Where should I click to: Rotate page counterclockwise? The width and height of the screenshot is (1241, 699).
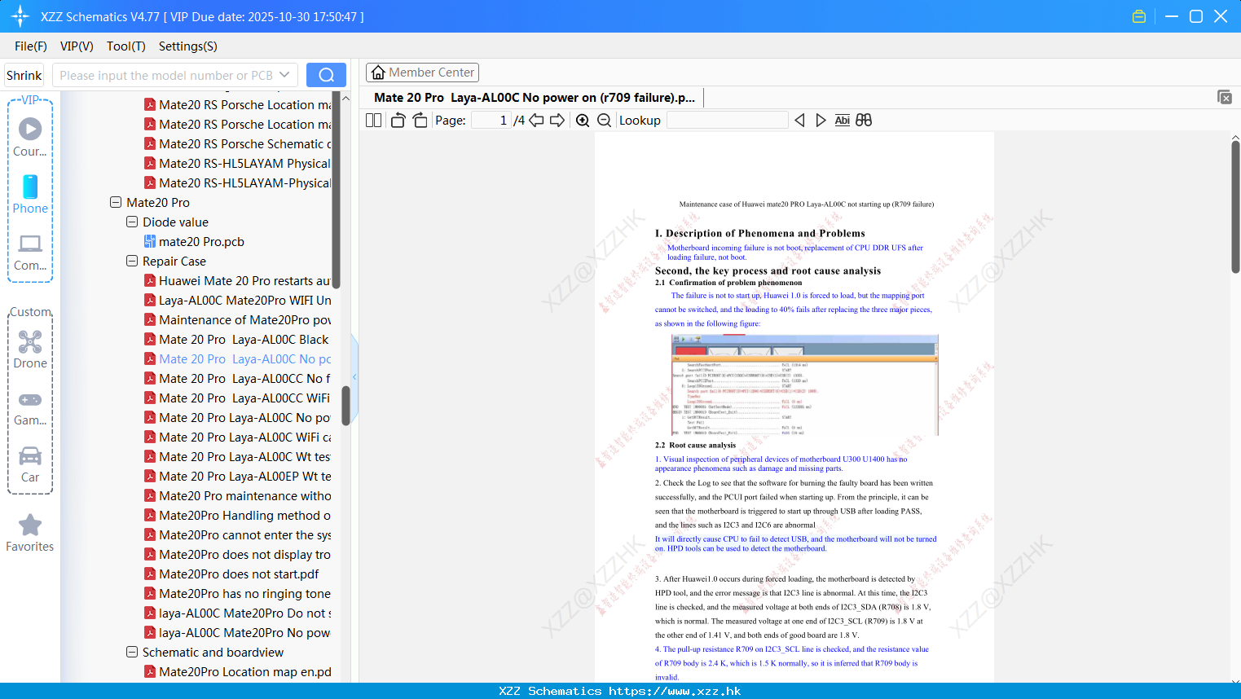point(398,120)
